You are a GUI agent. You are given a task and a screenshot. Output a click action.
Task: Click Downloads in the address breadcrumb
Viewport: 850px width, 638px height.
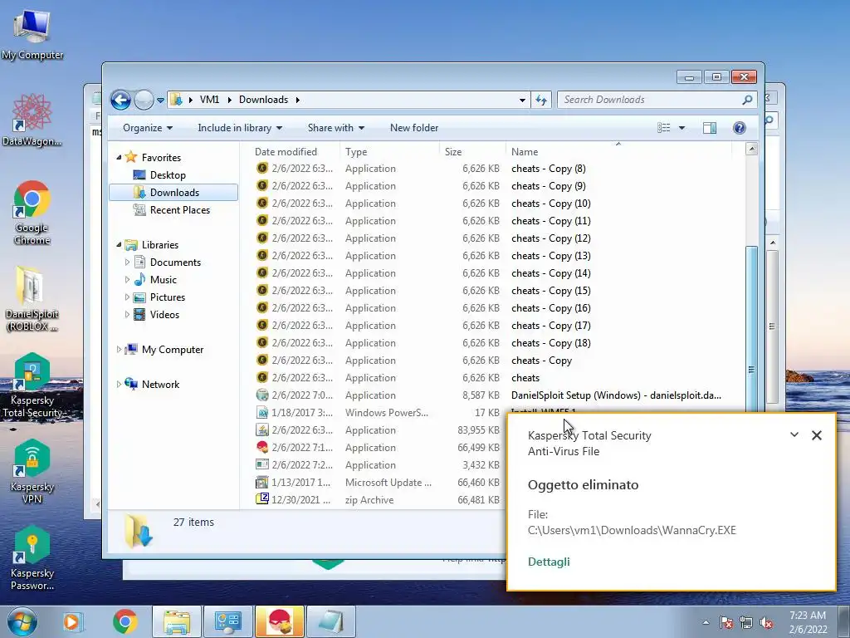tap(263, 100)
